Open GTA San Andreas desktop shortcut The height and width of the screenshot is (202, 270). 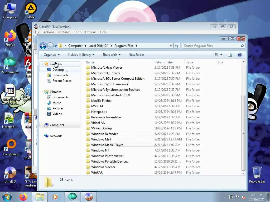tap(31, 176)
